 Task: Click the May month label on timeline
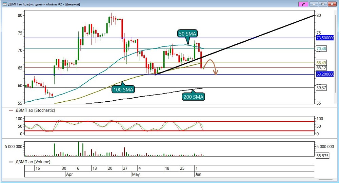(x=136, y=174)
